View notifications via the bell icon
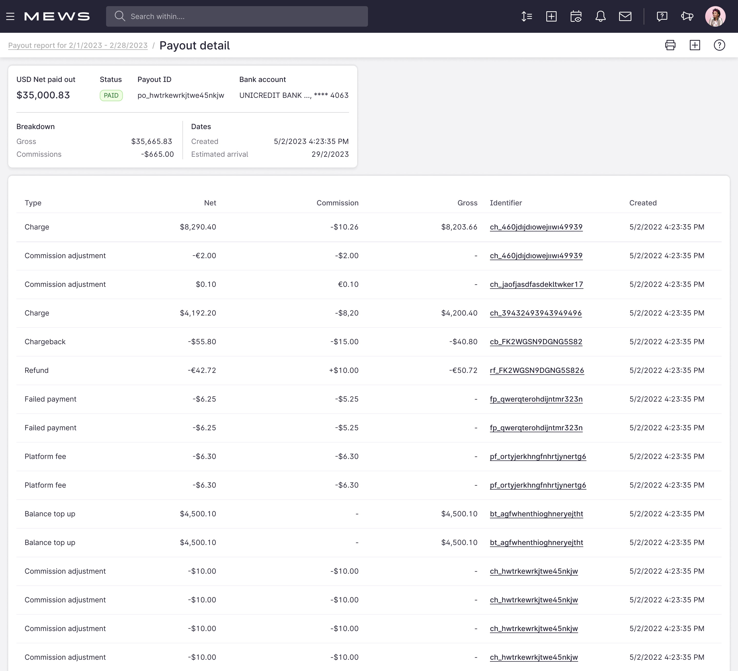Screen dimensions: 738x671 [600, 16]
